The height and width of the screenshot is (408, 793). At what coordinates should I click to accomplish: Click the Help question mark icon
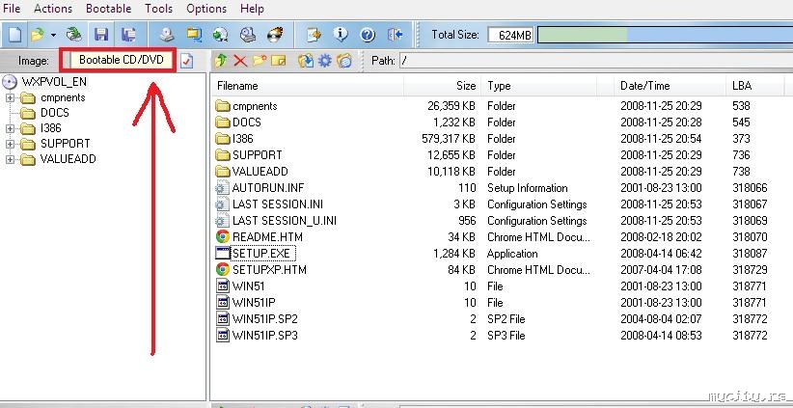point(368,35)
